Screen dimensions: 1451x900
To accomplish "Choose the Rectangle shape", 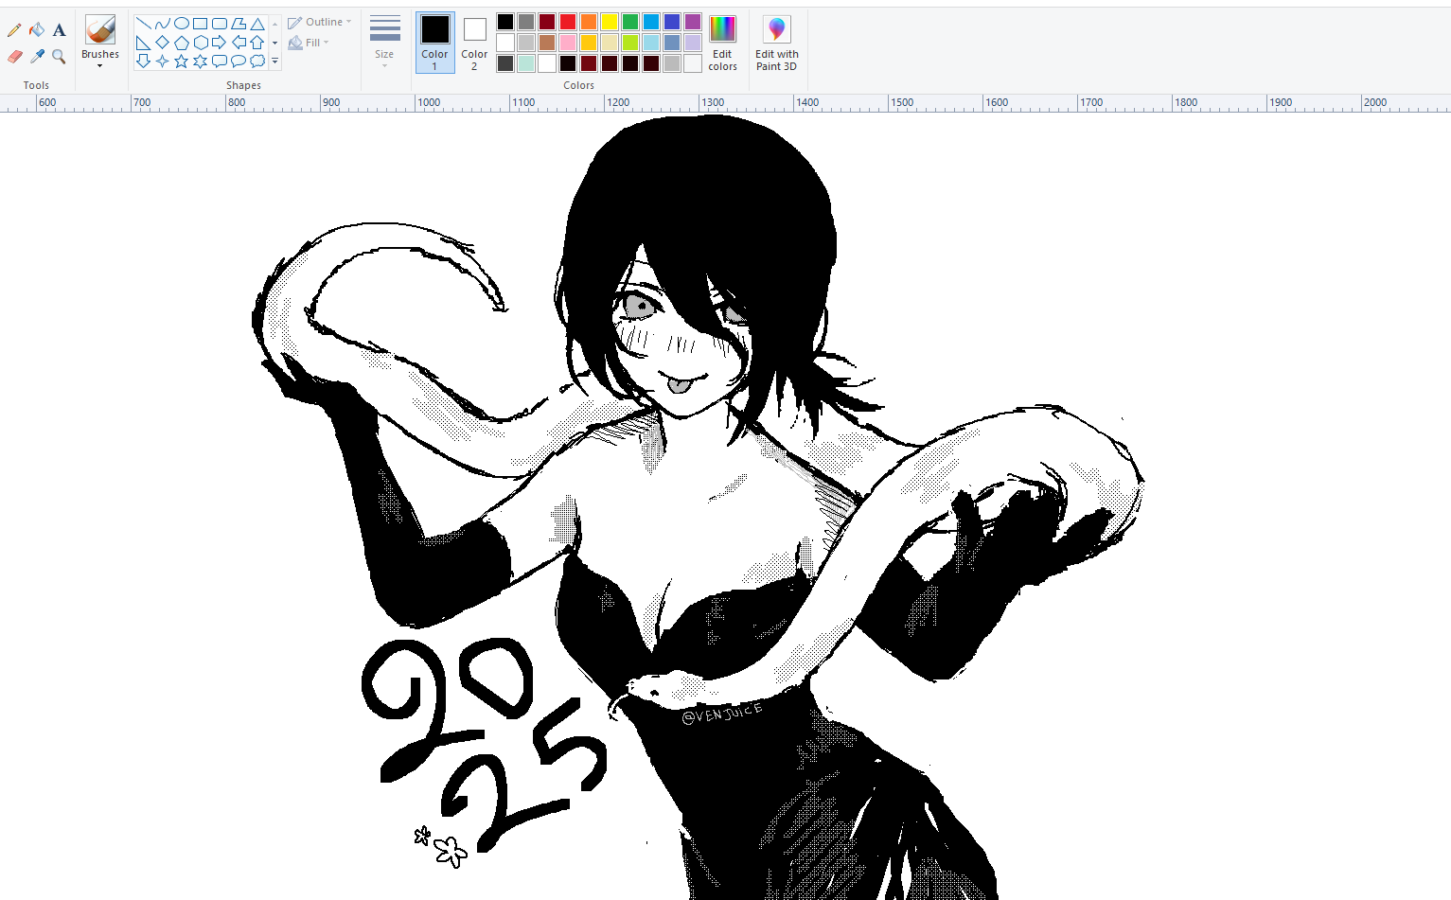I will tap(200, 23).
